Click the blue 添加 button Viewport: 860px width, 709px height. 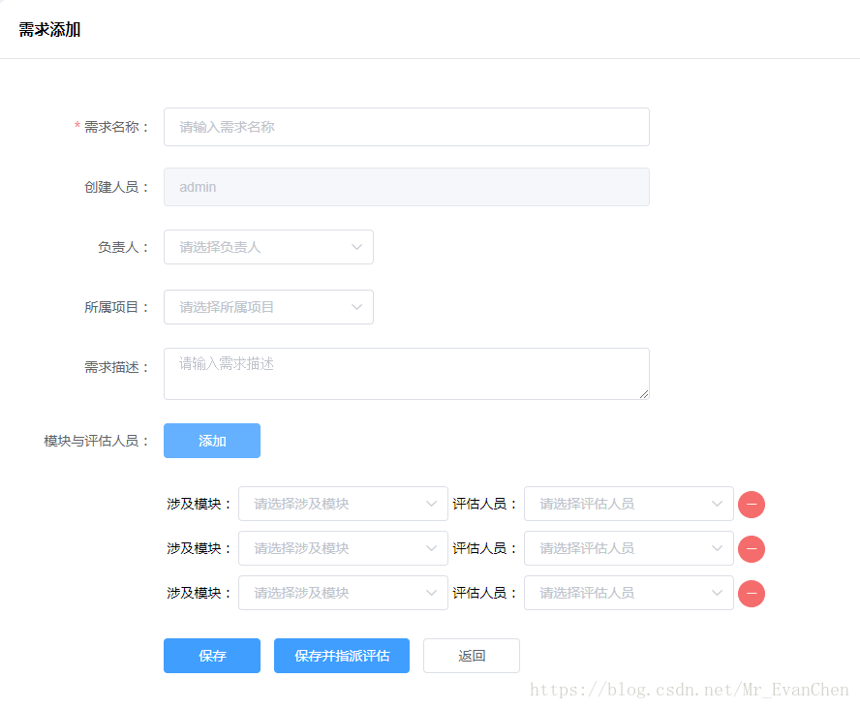(212, 441)
